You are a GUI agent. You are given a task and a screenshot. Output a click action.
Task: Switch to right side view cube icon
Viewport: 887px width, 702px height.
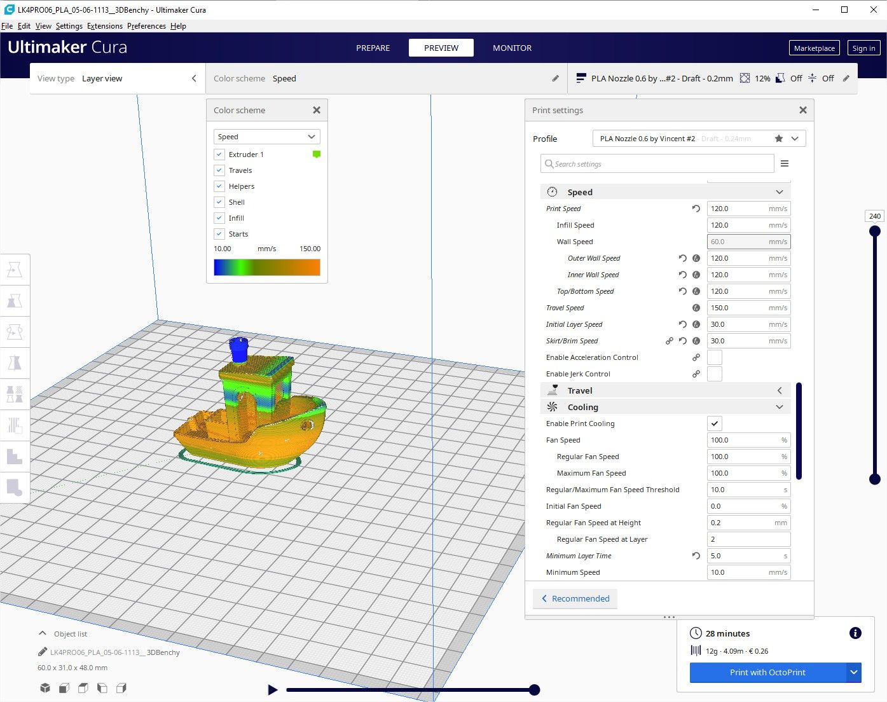coord(121,688)
